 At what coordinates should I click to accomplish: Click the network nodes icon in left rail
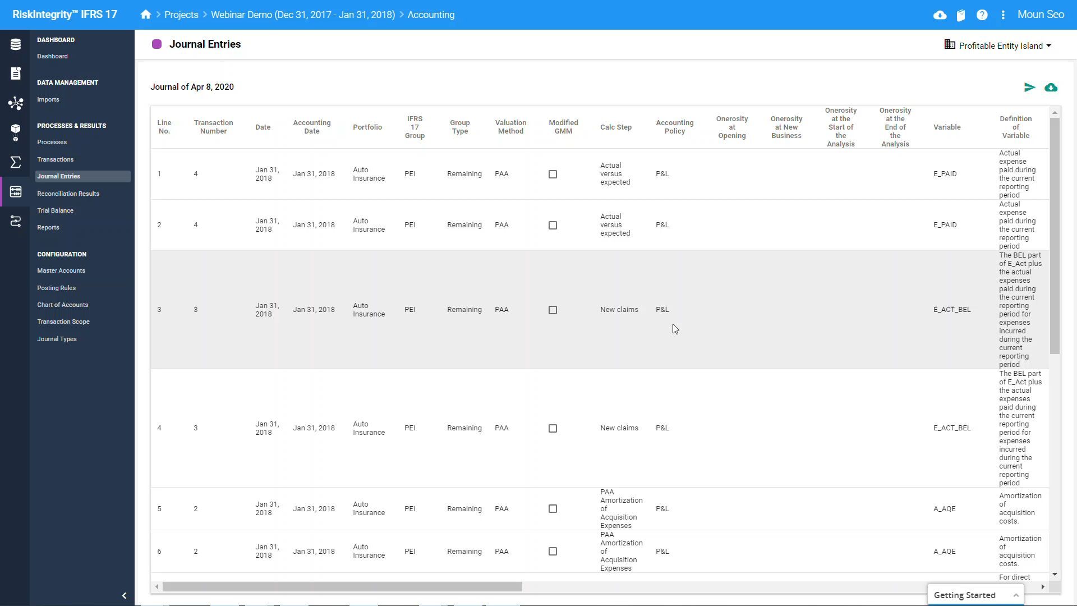16,103
